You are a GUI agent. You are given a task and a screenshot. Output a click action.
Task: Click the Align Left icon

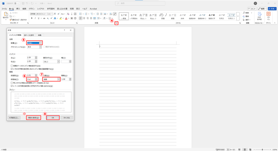81,18
